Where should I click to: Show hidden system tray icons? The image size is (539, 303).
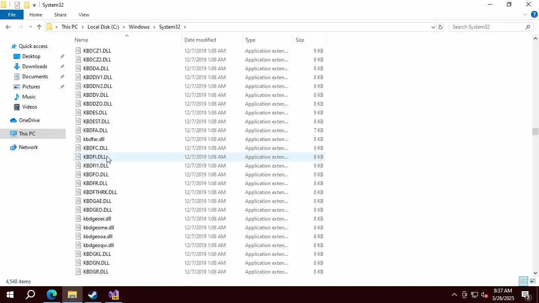(x=454, y=295)
